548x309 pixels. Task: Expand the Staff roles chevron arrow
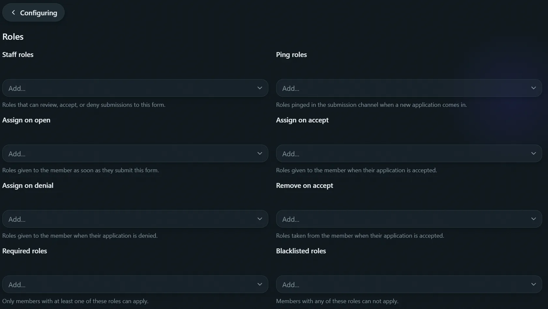click(x=259, y=88)
